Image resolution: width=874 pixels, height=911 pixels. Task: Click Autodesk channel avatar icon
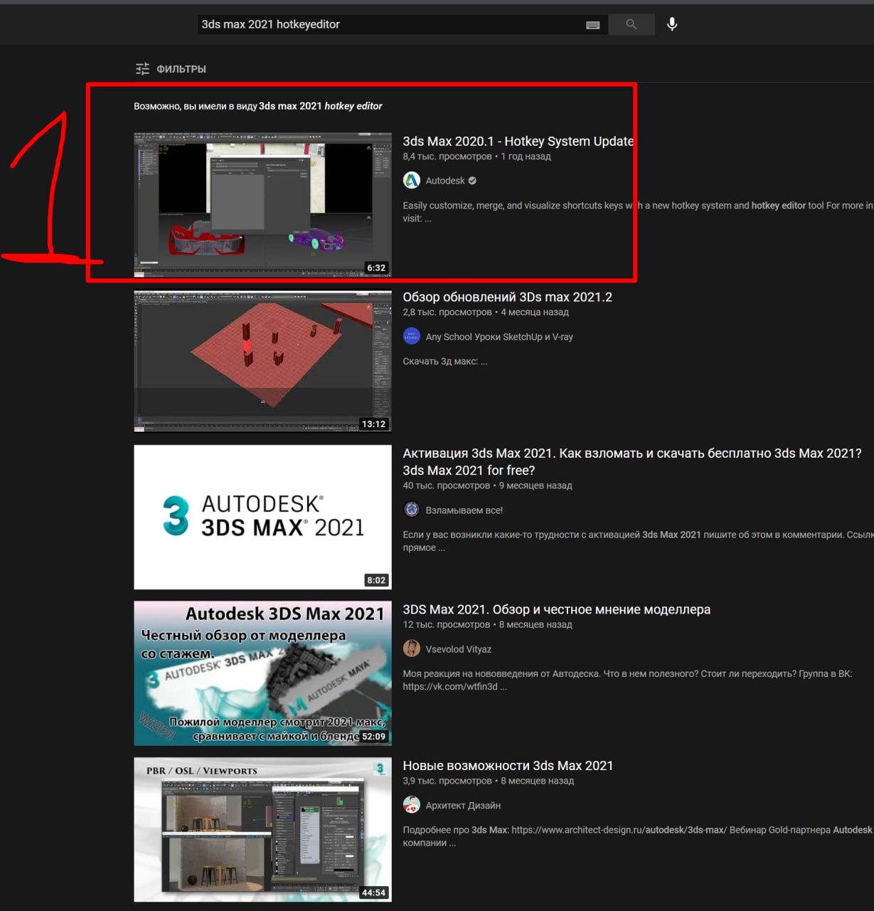412,181
